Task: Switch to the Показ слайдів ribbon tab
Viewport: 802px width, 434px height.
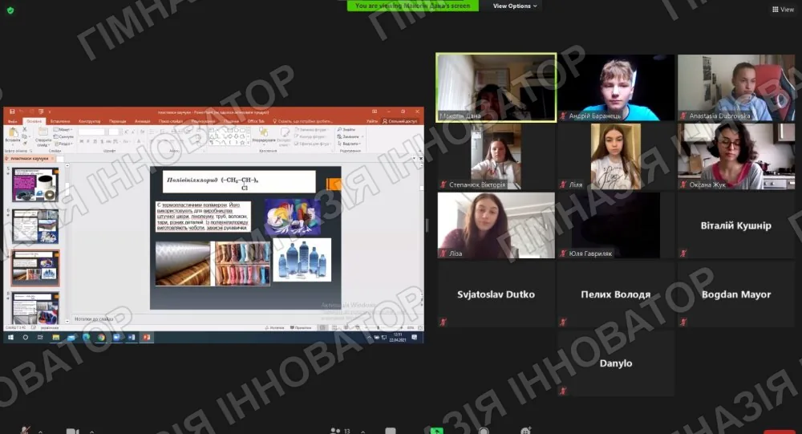Action: click(x=171, y=121)
